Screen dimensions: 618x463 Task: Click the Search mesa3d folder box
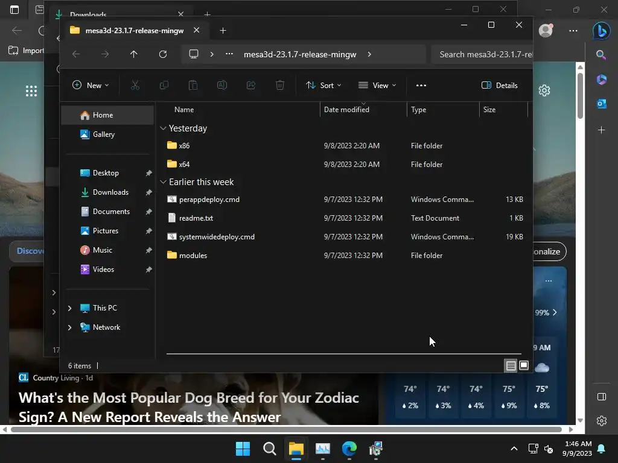coord(482,54)
